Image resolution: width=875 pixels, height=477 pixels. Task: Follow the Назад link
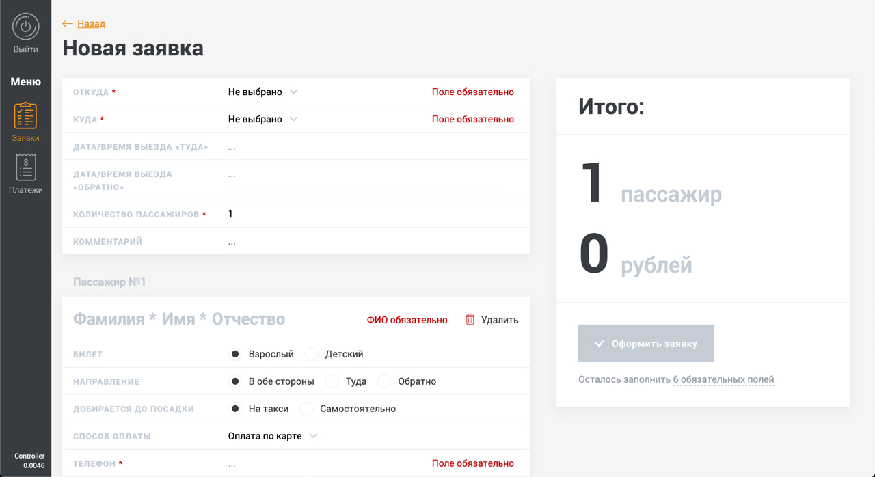[x=91, y=23]
